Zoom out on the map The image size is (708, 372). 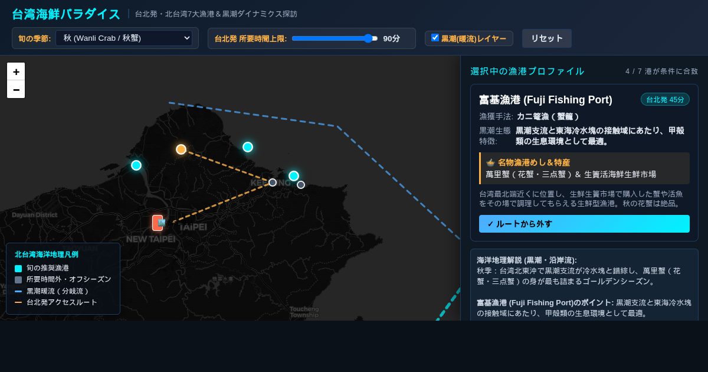(x=16, y=89)
